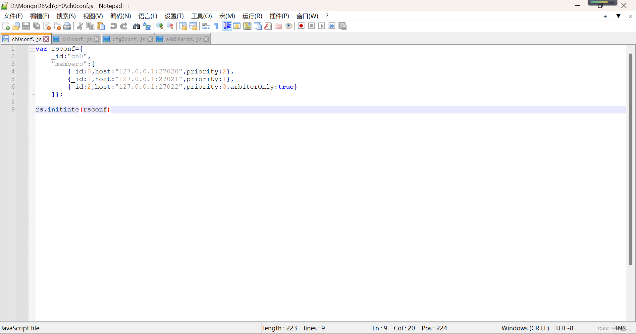Open the ? help menu
This screenshot has width=636, height=334.
click(327, 16)
